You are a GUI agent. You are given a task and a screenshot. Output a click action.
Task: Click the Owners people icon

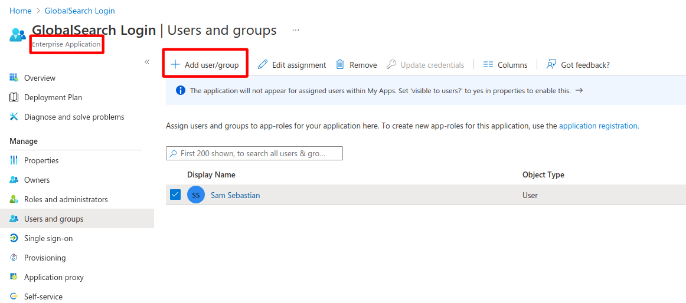[14, 180]
